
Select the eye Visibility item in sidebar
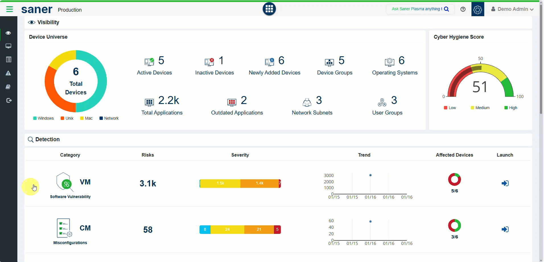point(9,33)
